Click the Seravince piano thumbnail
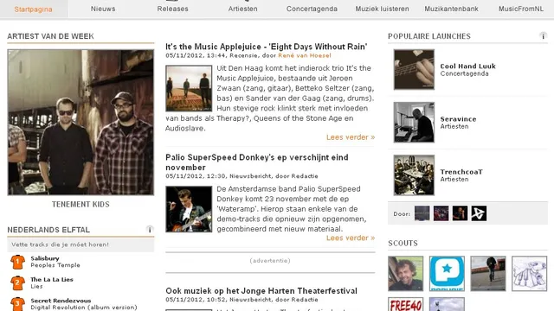The width and height of the screenshot is (554, 311). coord(414,123)
